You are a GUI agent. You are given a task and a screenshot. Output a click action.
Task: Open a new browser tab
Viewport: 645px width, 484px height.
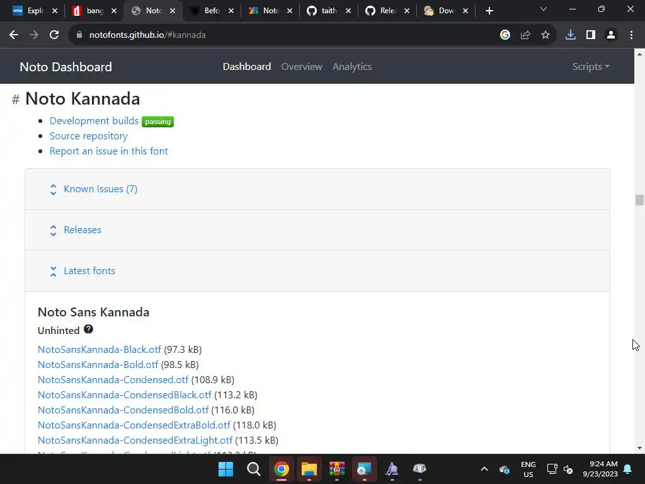[x=489, y=11]
